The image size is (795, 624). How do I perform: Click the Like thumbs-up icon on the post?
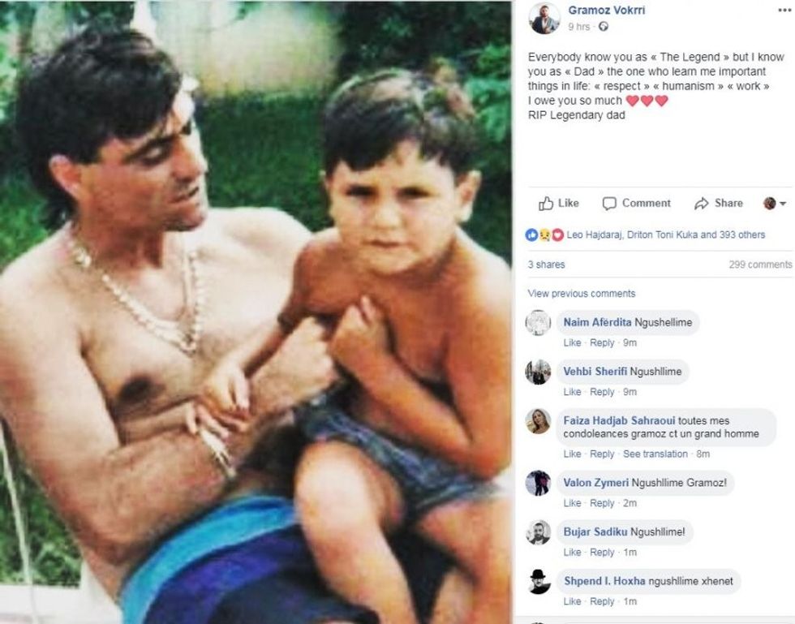(547, 204)
